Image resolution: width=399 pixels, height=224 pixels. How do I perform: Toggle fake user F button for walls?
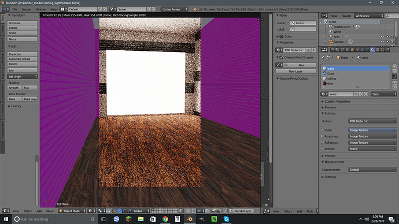(356, 94)
